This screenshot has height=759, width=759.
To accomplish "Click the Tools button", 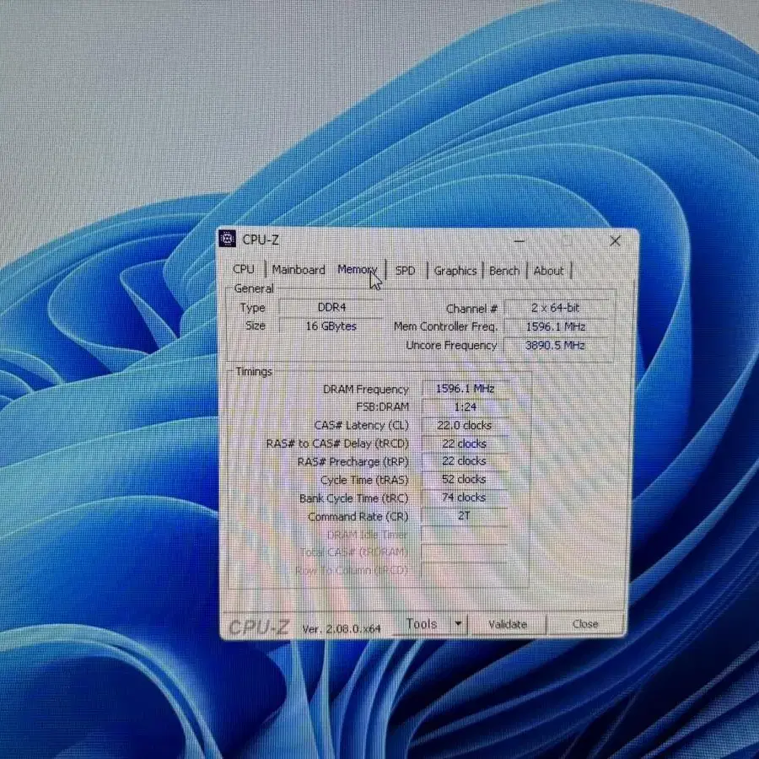I will 422,624.
